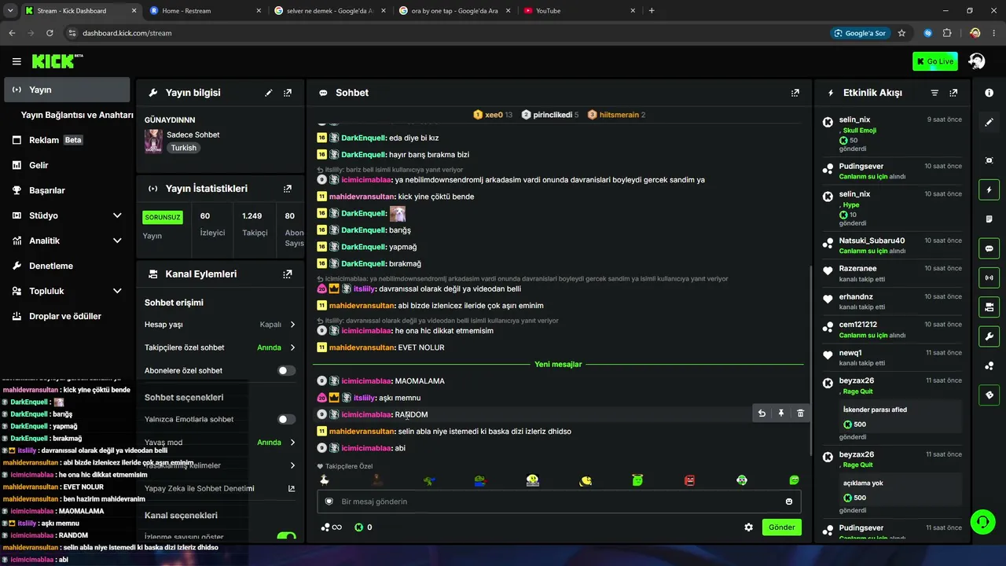Click the Kick logo in the header
This screenshot has height=566, width=1006.
57,61
